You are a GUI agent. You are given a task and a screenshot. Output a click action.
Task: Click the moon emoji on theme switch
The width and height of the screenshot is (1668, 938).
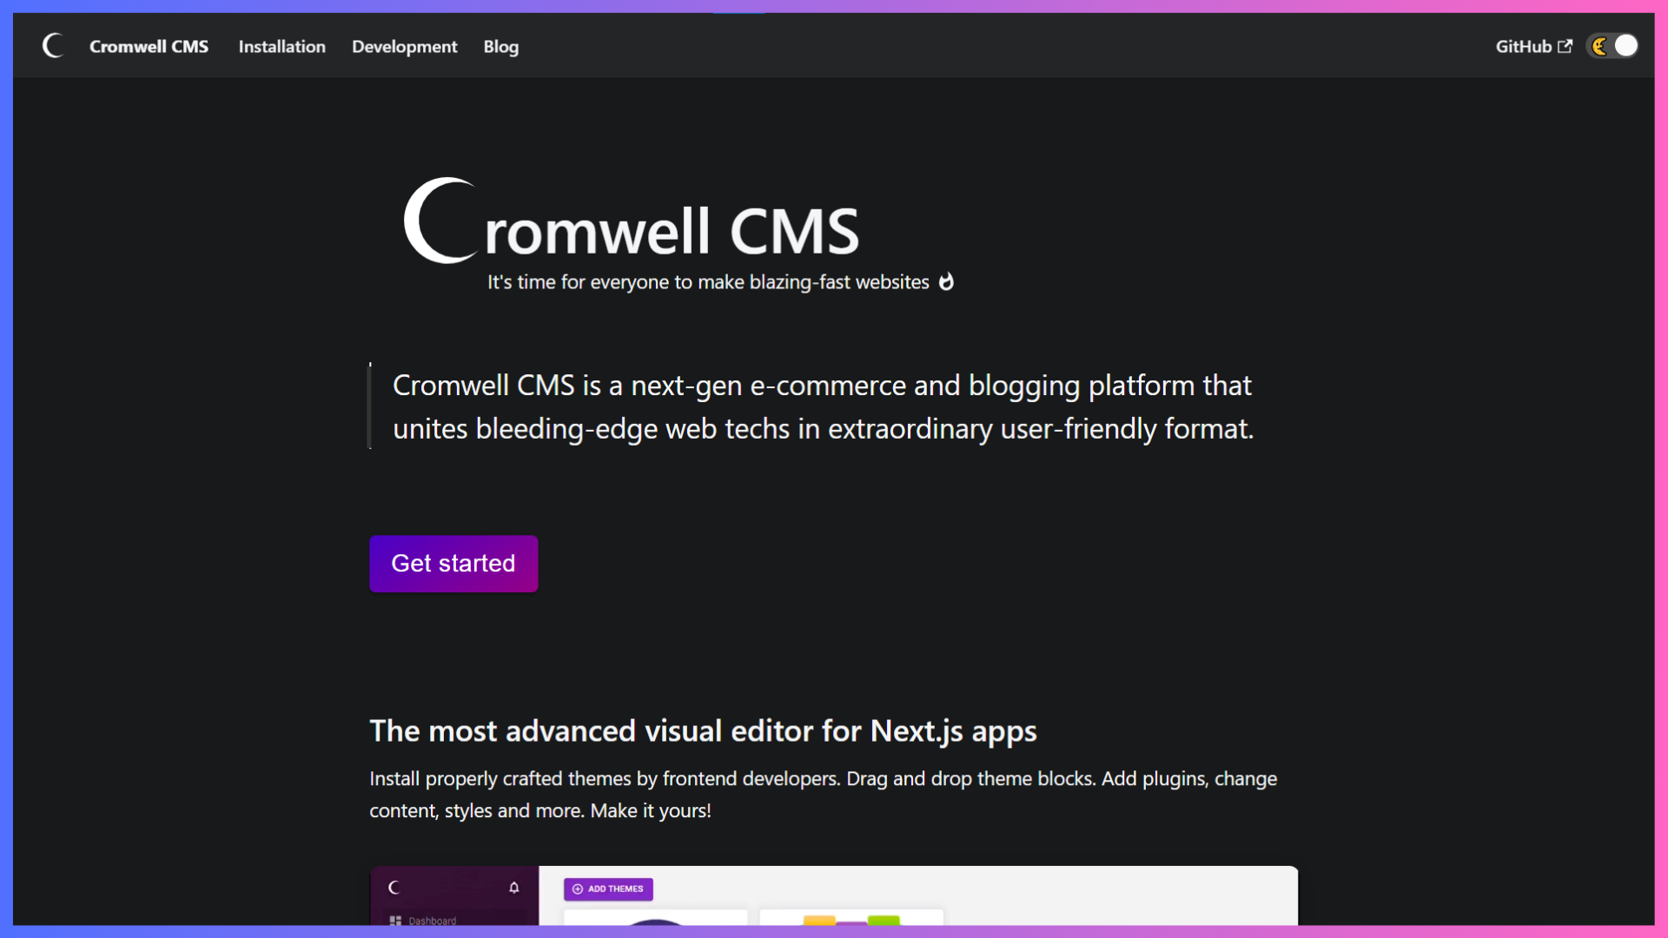click(1599, 47)
